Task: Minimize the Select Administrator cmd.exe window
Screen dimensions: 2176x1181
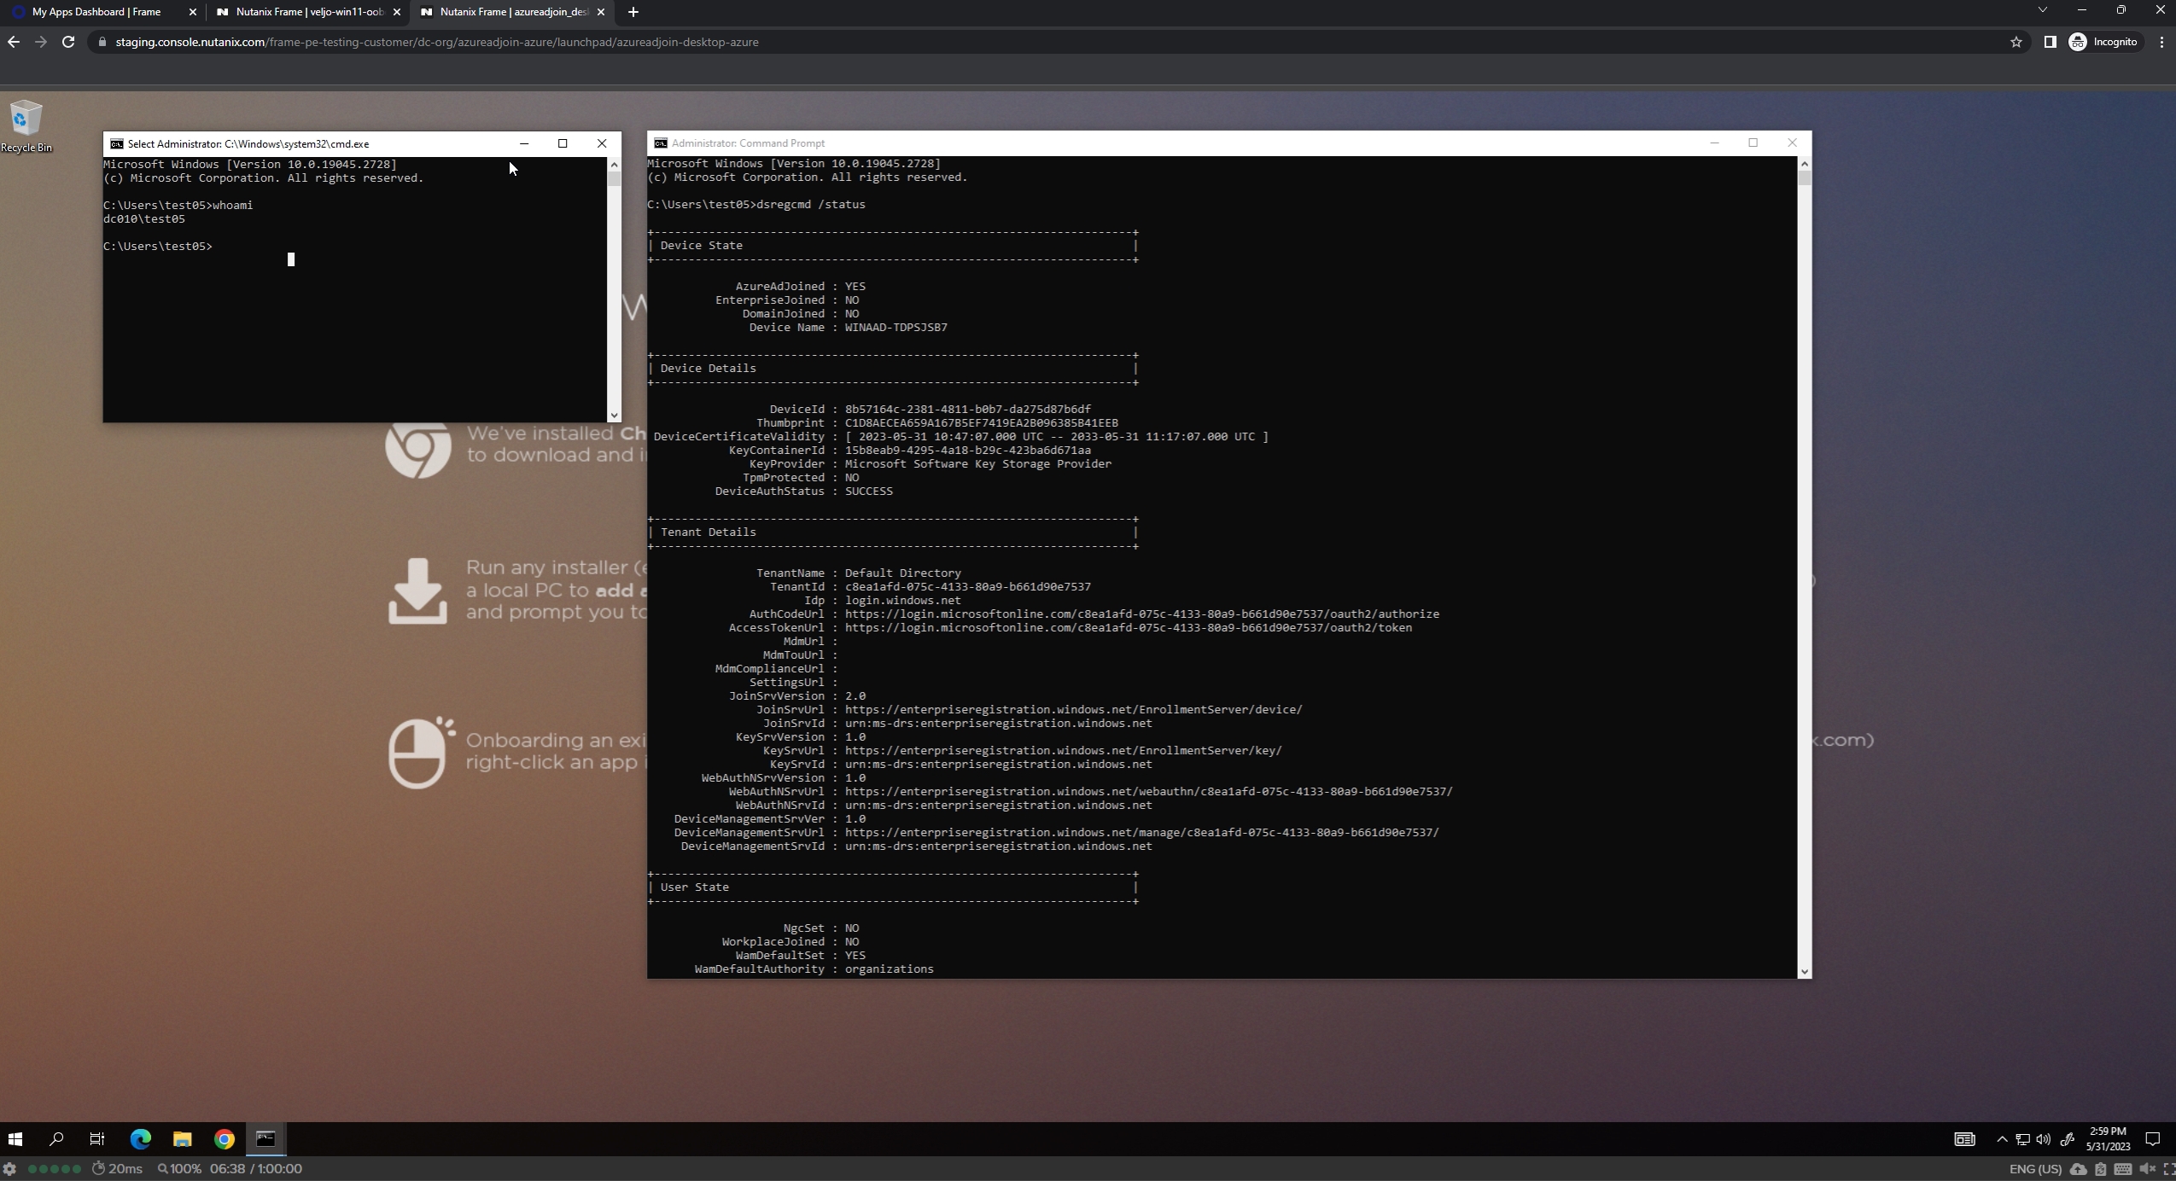Action: pyautogui.click(x=524, y=143)
